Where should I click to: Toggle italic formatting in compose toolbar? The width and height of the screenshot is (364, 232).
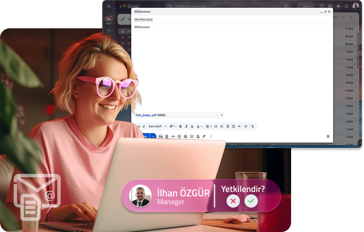point(186,127)
